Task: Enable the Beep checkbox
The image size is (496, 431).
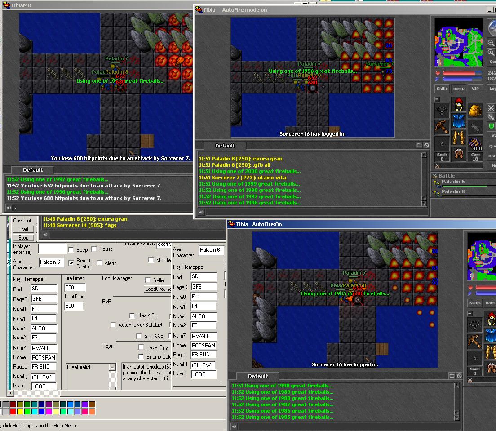Action: click(71, 249)
